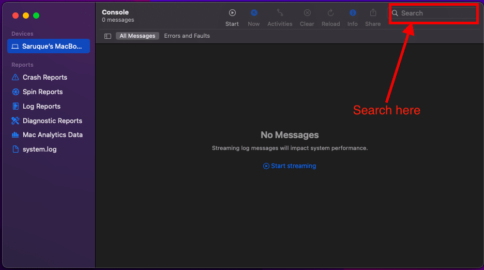
Task: Open system.log in sidebar
Action: pos(39,149)
